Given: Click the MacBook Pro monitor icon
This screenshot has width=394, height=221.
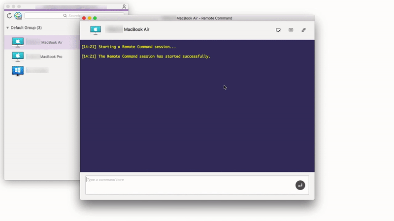Looking at the screenshot, I should tap(18, 56).
